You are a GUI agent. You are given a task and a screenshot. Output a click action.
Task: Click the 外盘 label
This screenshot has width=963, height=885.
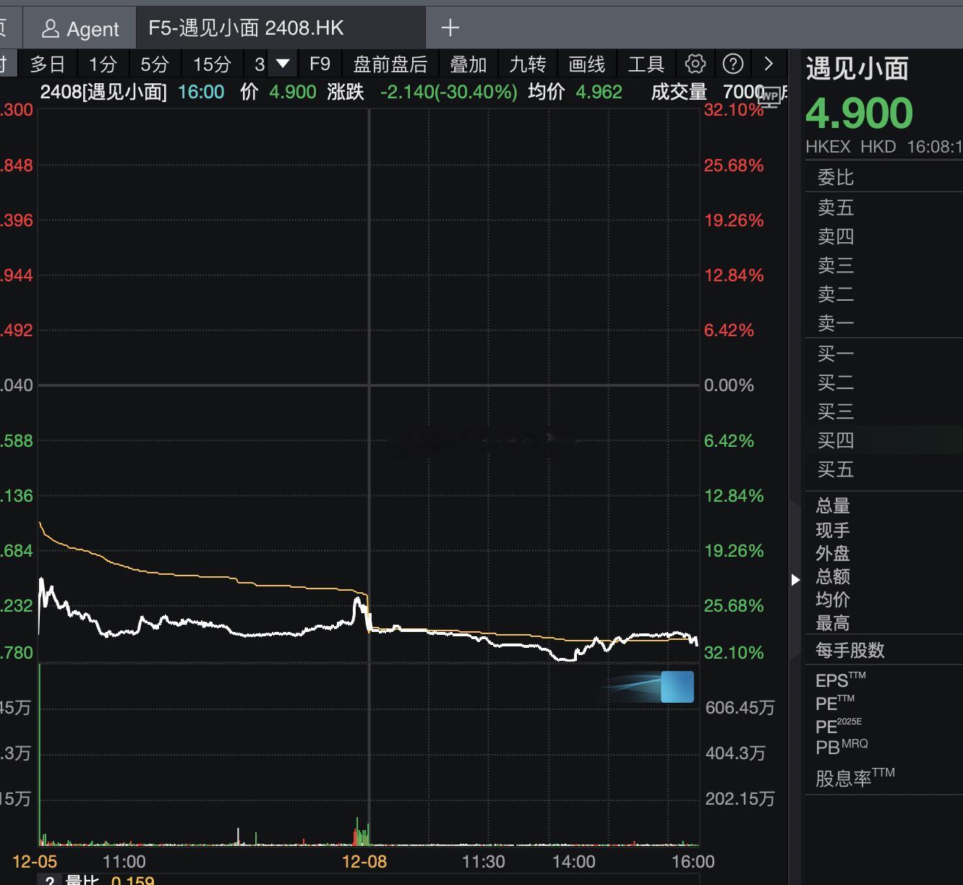tap(833, 553)
